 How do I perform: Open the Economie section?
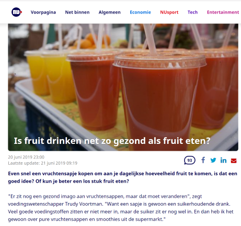140,12
